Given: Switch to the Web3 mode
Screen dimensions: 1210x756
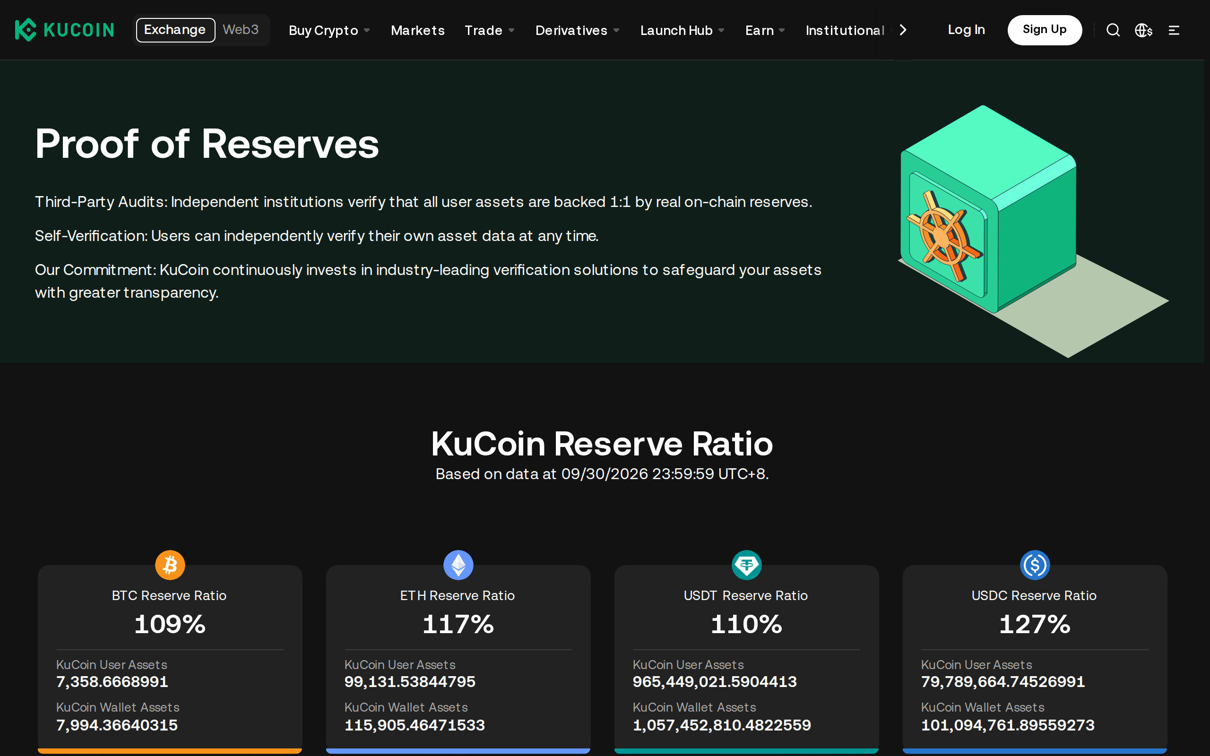Looking at the screenshot, I should click(x=241, y=30).
